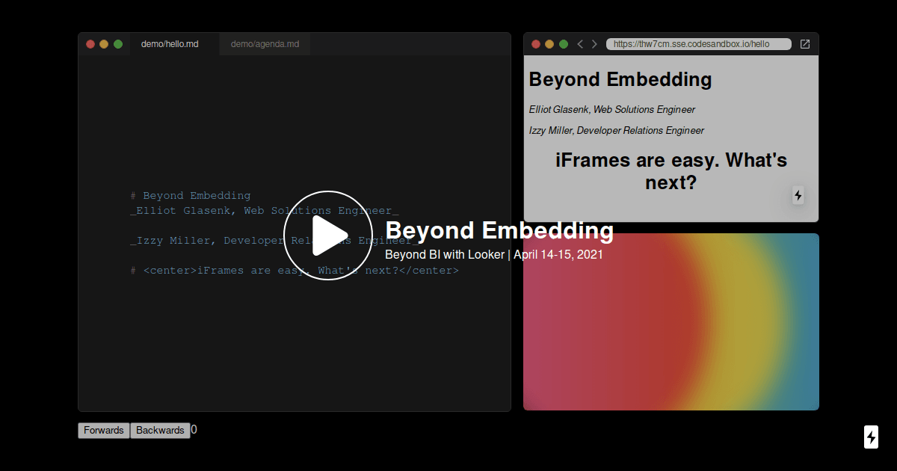Click 'Beyond BI with Looker' subtitle text
Viewport: 897px width, 471px height.
445,254
